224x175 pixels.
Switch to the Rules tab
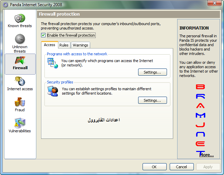[x=64, y=45]
